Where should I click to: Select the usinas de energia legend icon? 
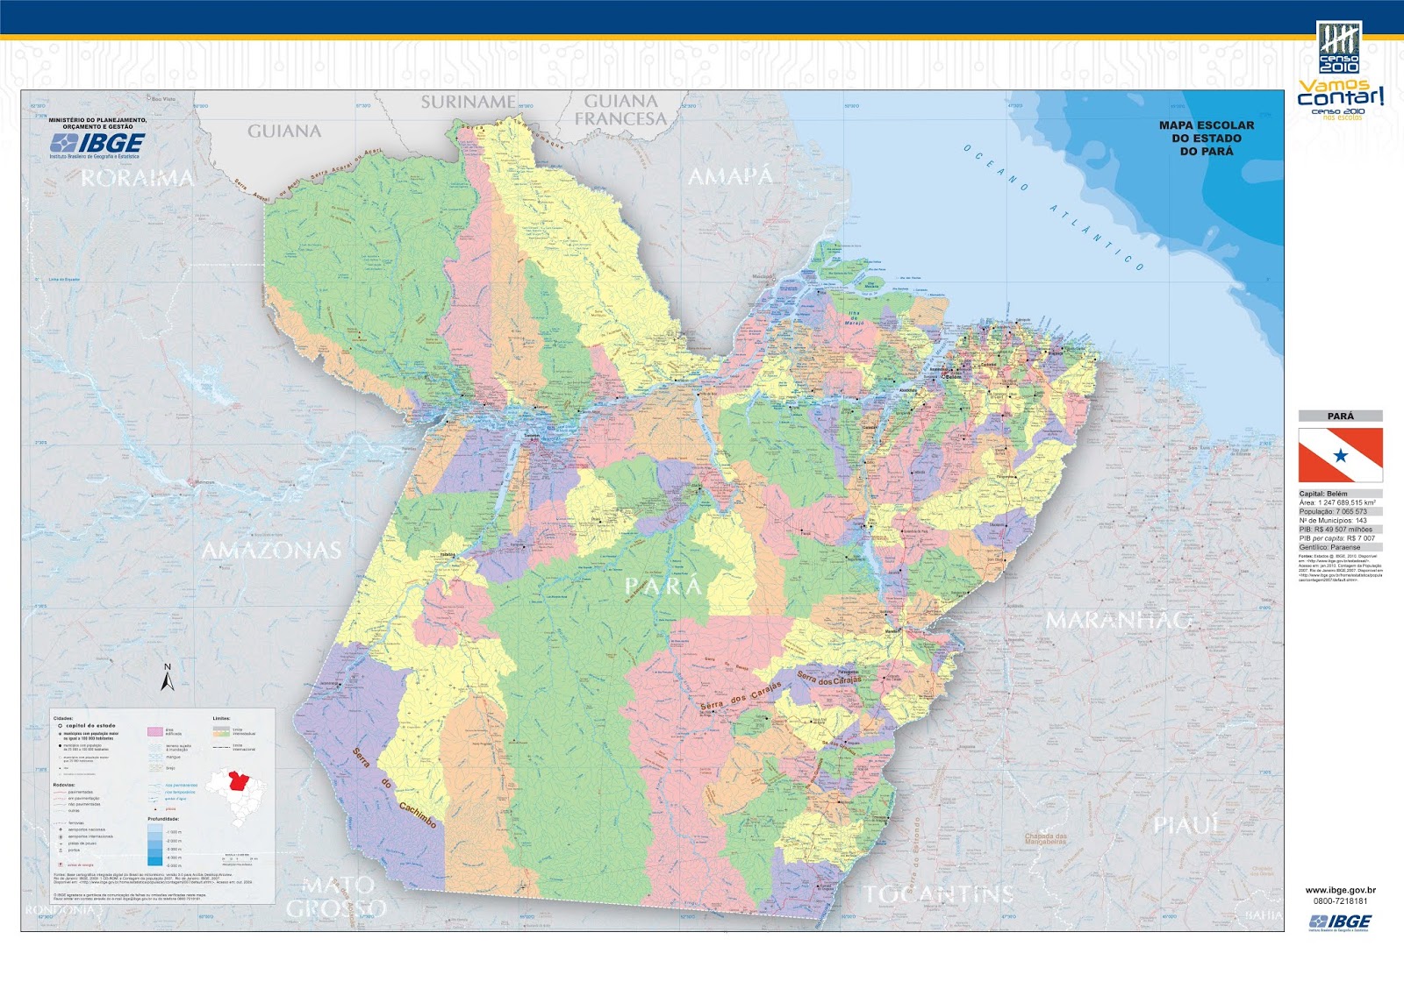tap(60, 865)
